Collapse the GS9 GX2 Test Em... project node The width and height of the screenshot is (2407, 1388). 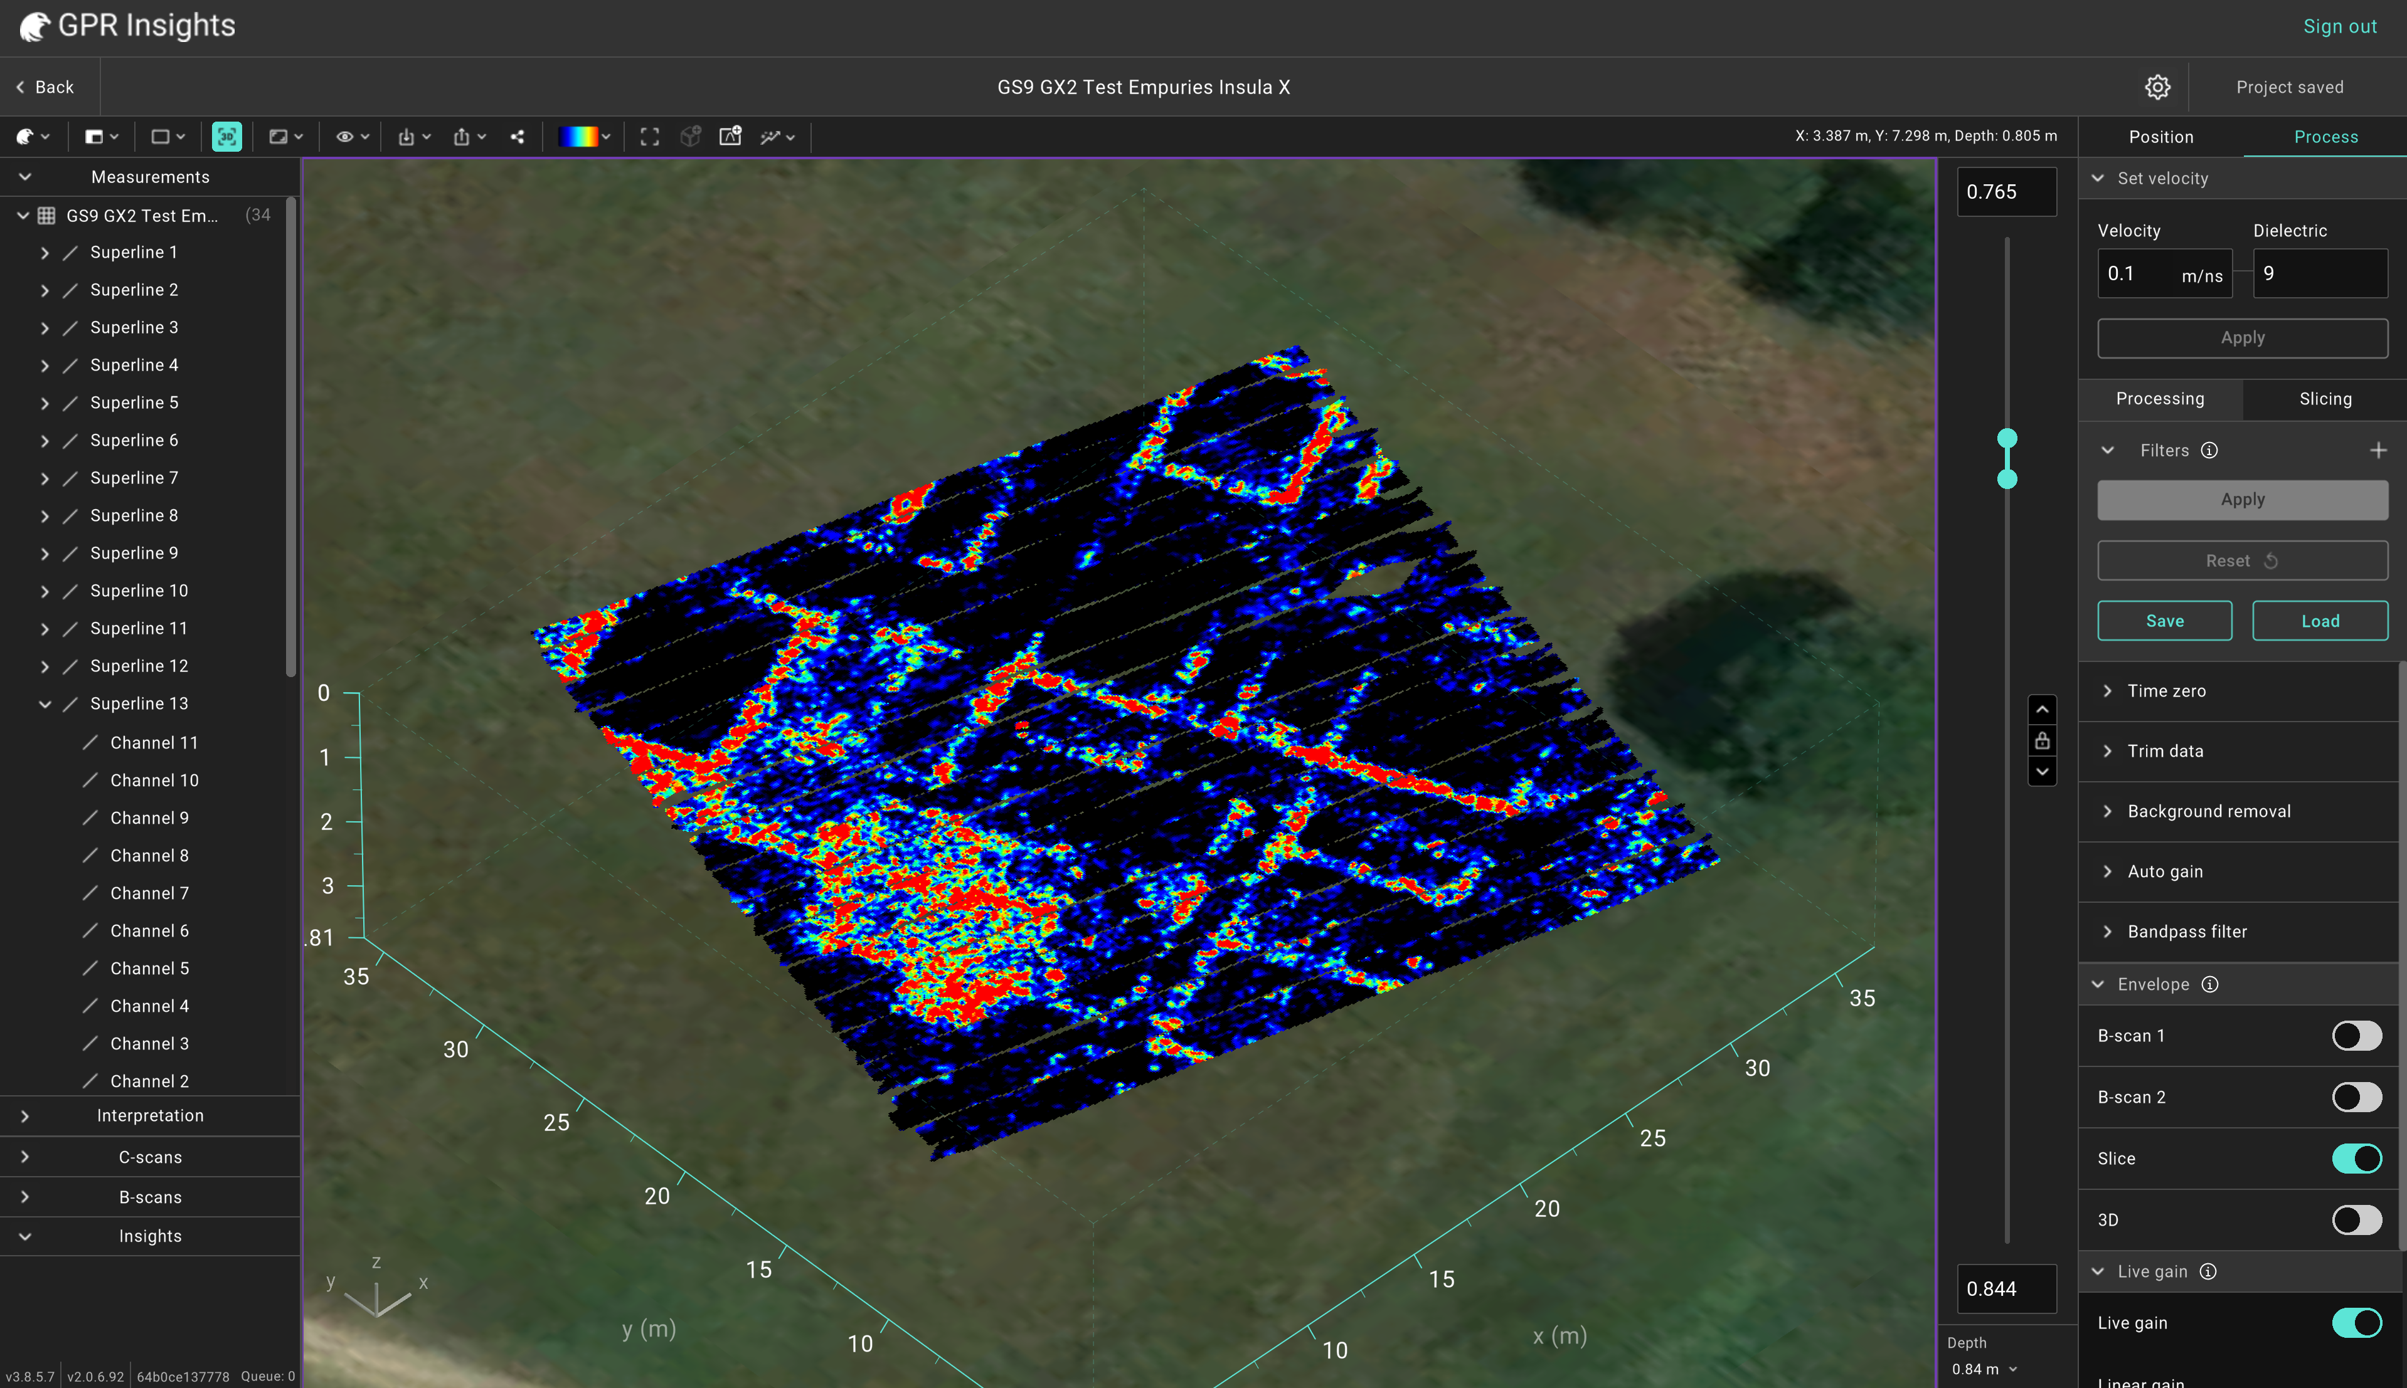coord(23,216)
